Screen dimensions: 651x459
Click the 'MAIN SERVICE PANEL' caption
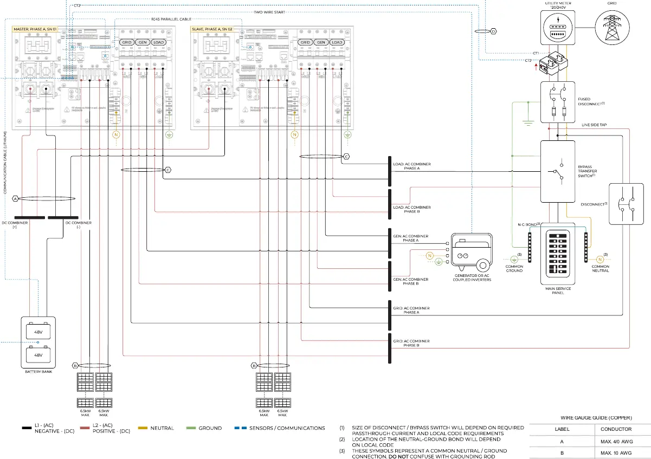coord(558,290)
